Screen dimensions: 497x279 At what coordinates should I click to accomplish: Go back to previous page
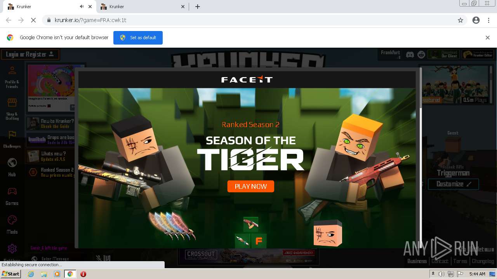coord(9,20)
